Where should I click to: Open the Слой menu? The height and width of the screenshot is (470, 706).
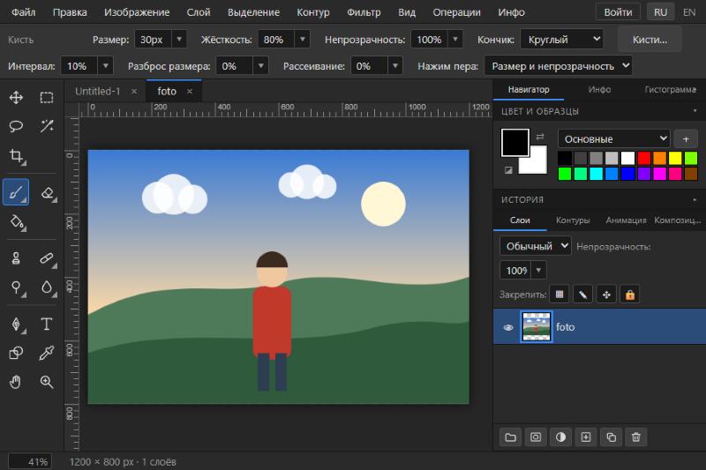click(199, 12)
